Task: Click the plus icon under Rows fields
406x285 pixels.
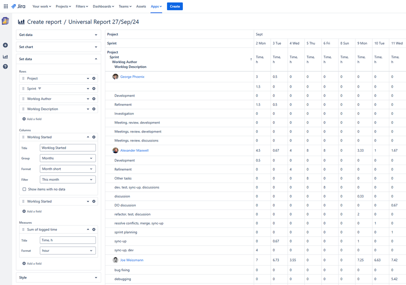Action: (24, 119)
